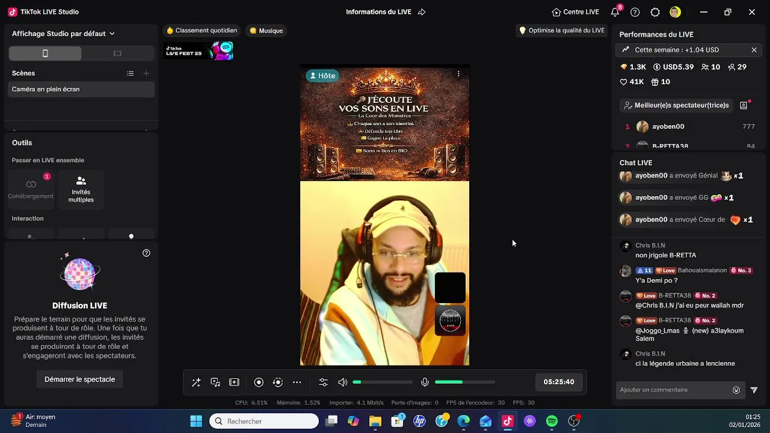Open the Musique chip
The image size is (770, 433).
[266, 31]
